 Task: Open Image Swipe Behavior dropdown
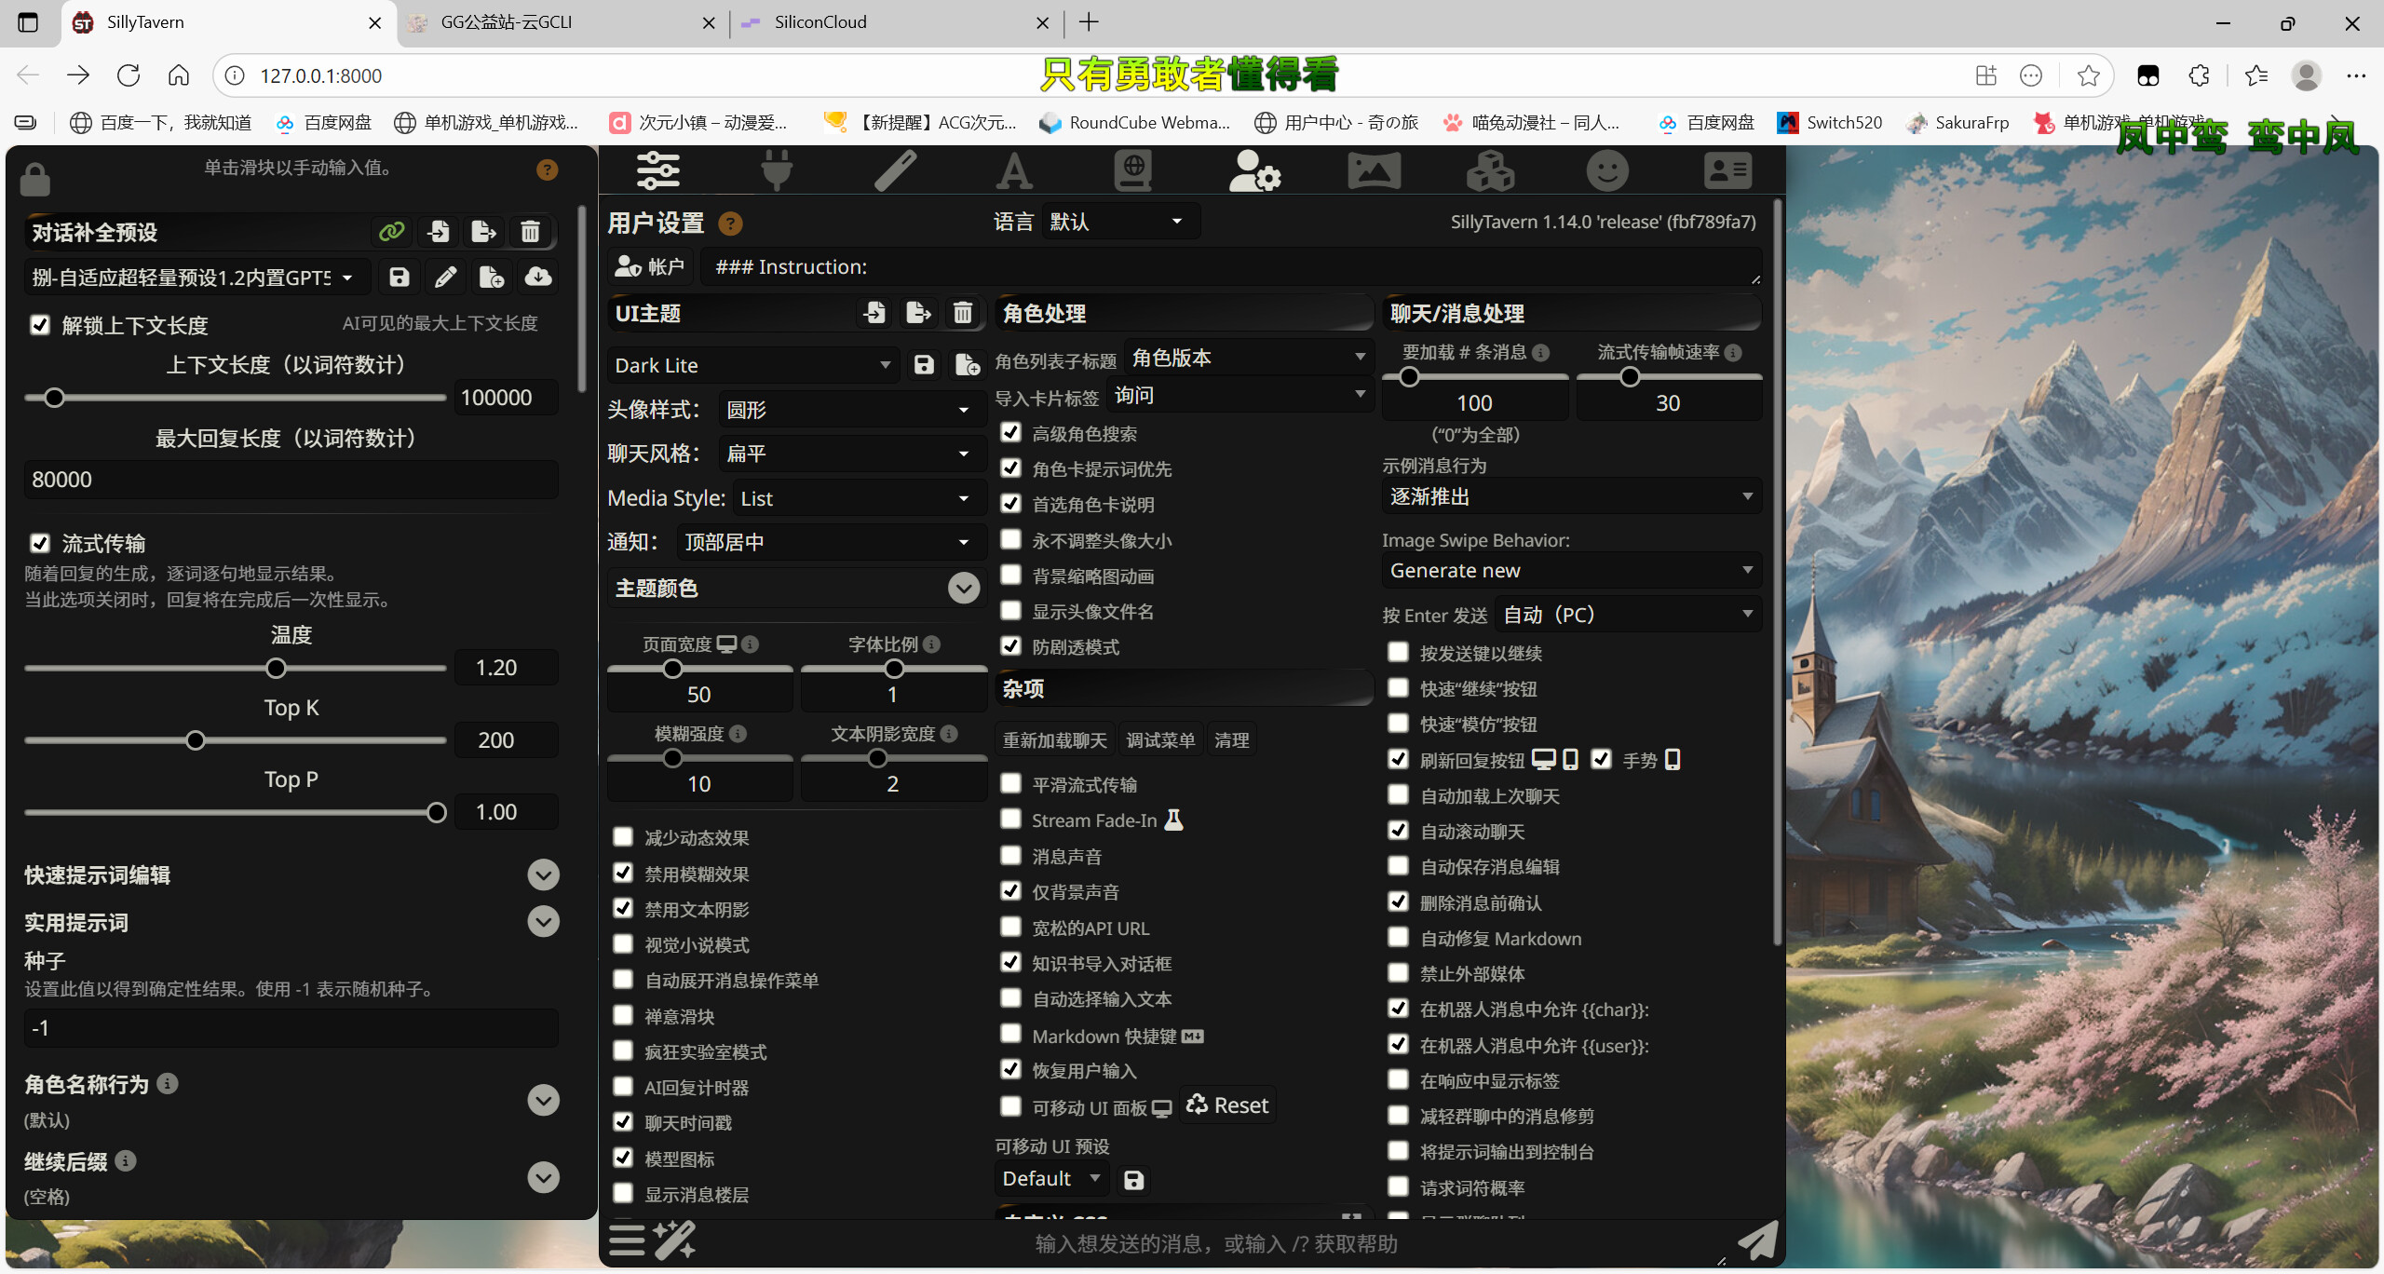(1571, 570)
